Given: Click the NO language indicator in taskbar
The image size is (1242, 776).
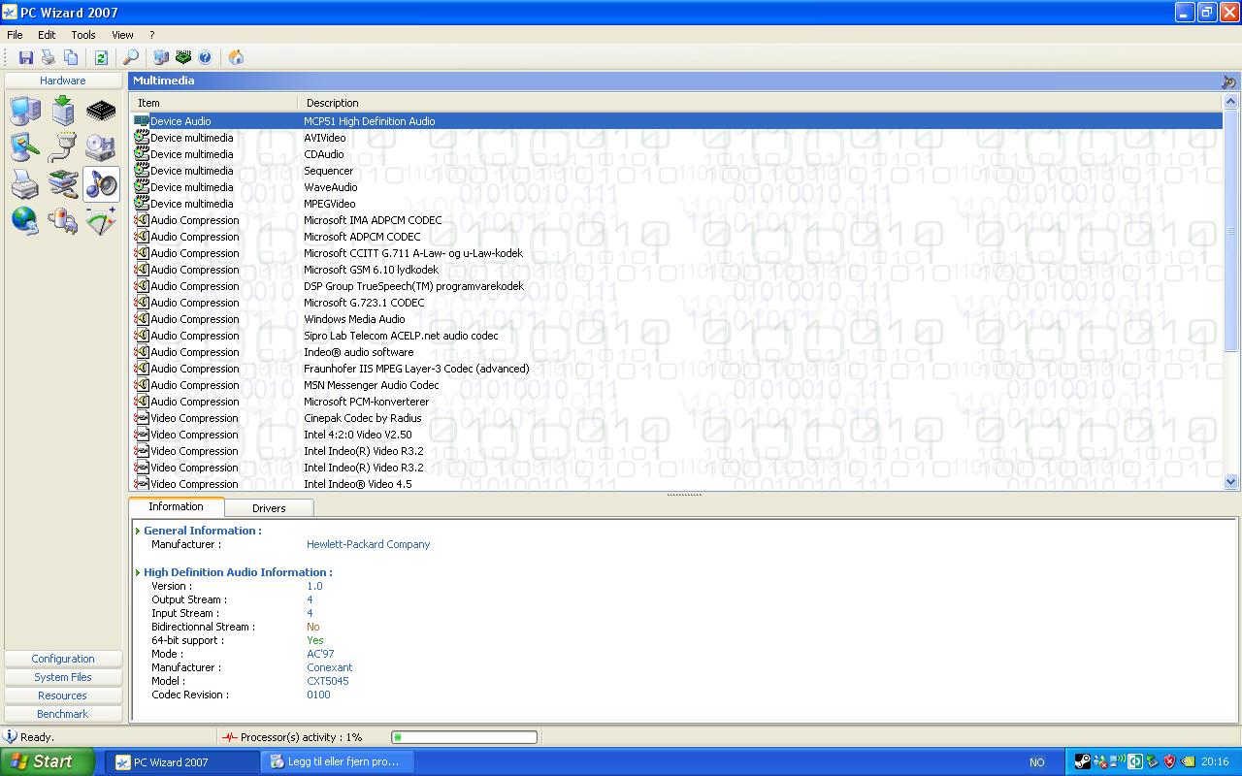Looking at the screenshot, I should 1036,762.
